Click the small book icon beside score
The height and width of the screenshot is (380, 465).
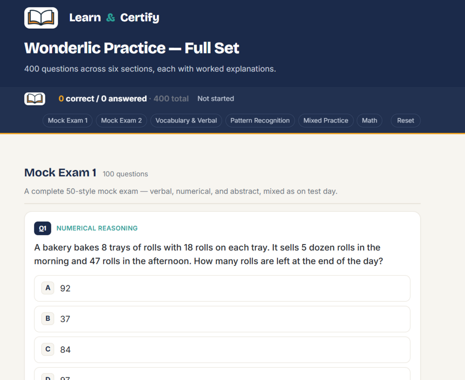tap(35, 99)
